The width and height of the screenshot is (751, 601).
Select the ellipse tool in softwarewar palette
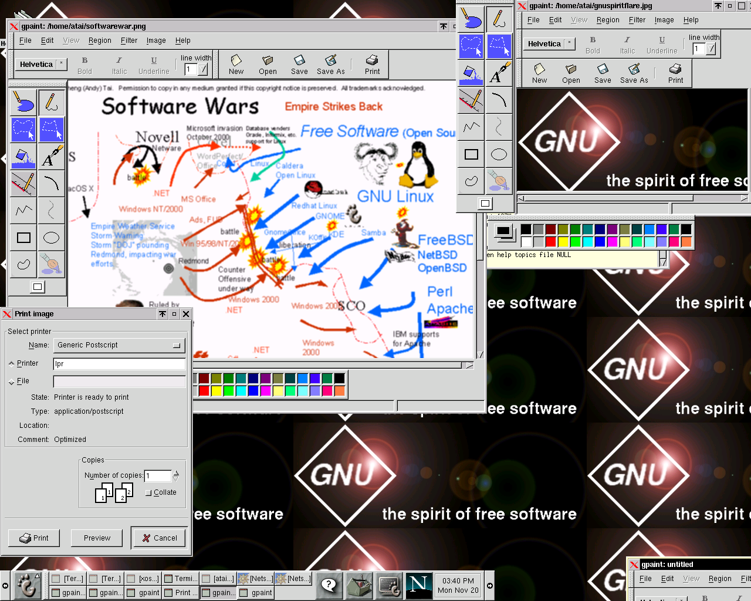point(51,237)
